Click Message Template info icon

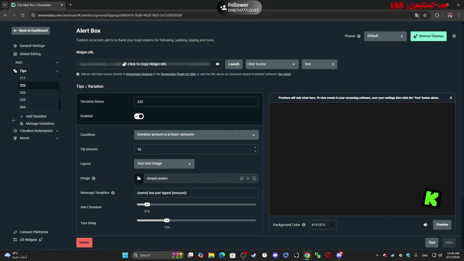(113, 193)
